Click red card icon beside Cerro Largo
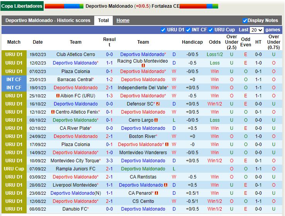The image size is (285, 216). click(156, 120)
